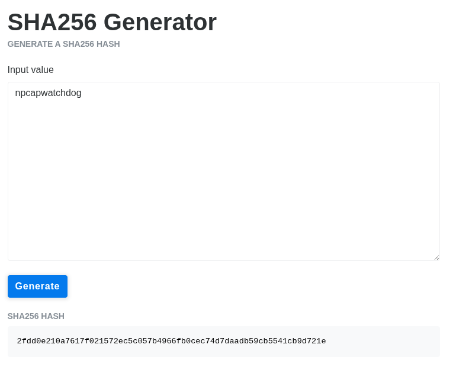Select the Generate label on the button
The height and width of the screenshot is (373, 453).
(x=37, y=286)
